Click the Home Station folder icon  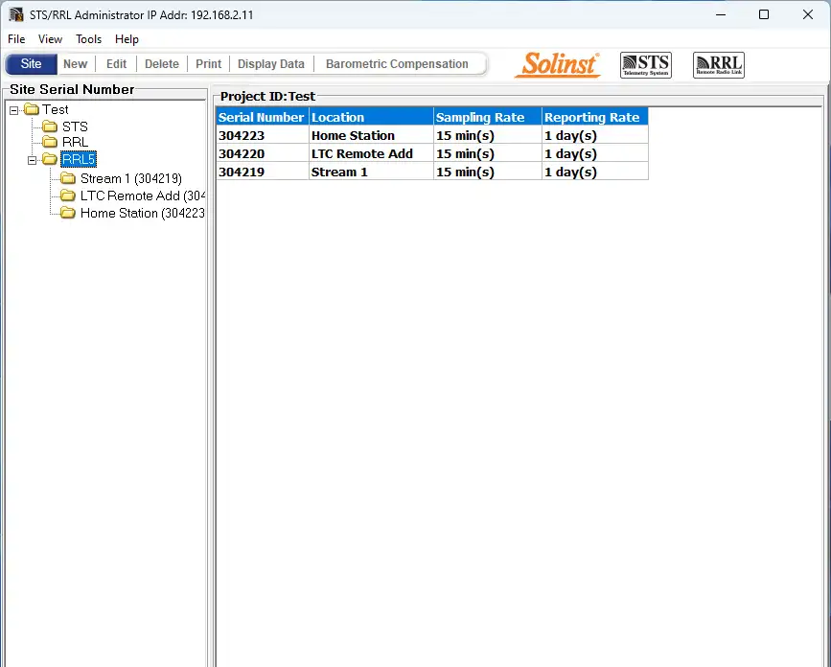coord(68,213)
